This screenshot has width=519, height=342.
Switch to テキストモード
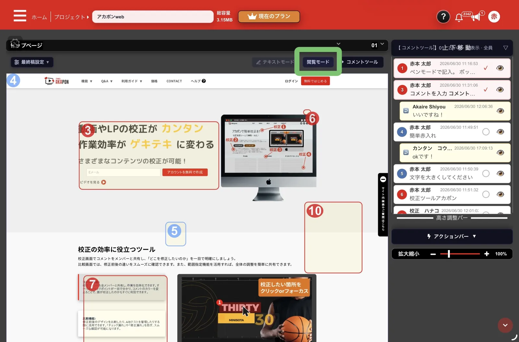click(x=275, y=62)
